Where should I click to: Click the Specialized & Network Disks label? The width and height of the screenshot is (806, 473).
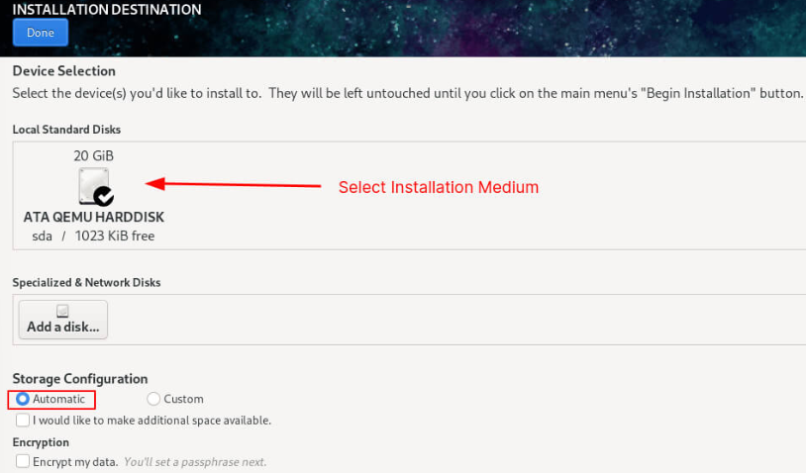click(86, 282)
